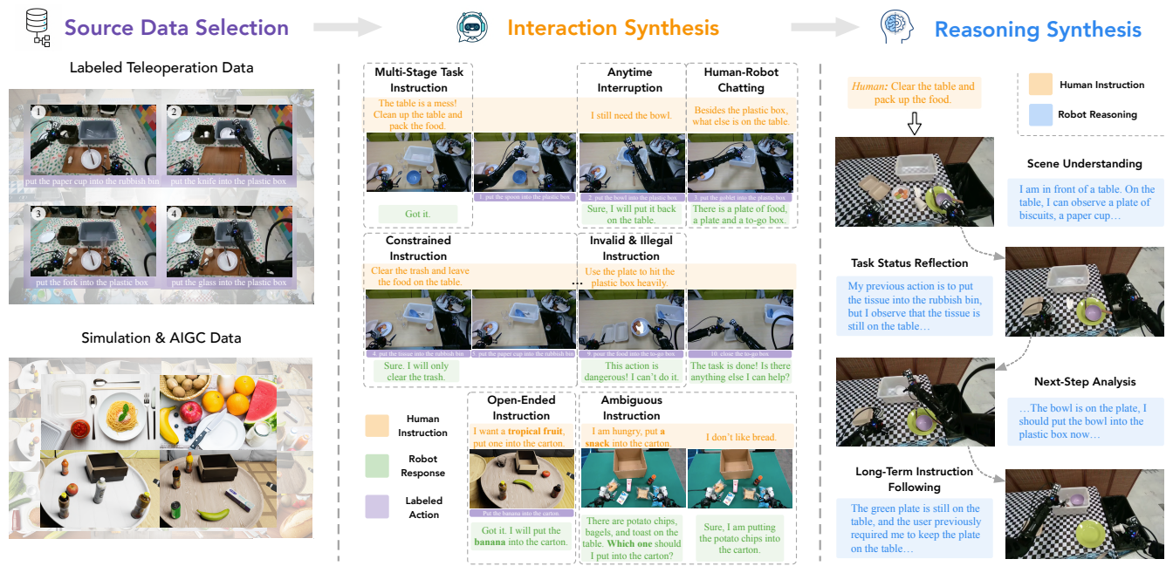
Task: Click the 'Besides the plastic box, what else' instruction
Action: tap(741, 116)
